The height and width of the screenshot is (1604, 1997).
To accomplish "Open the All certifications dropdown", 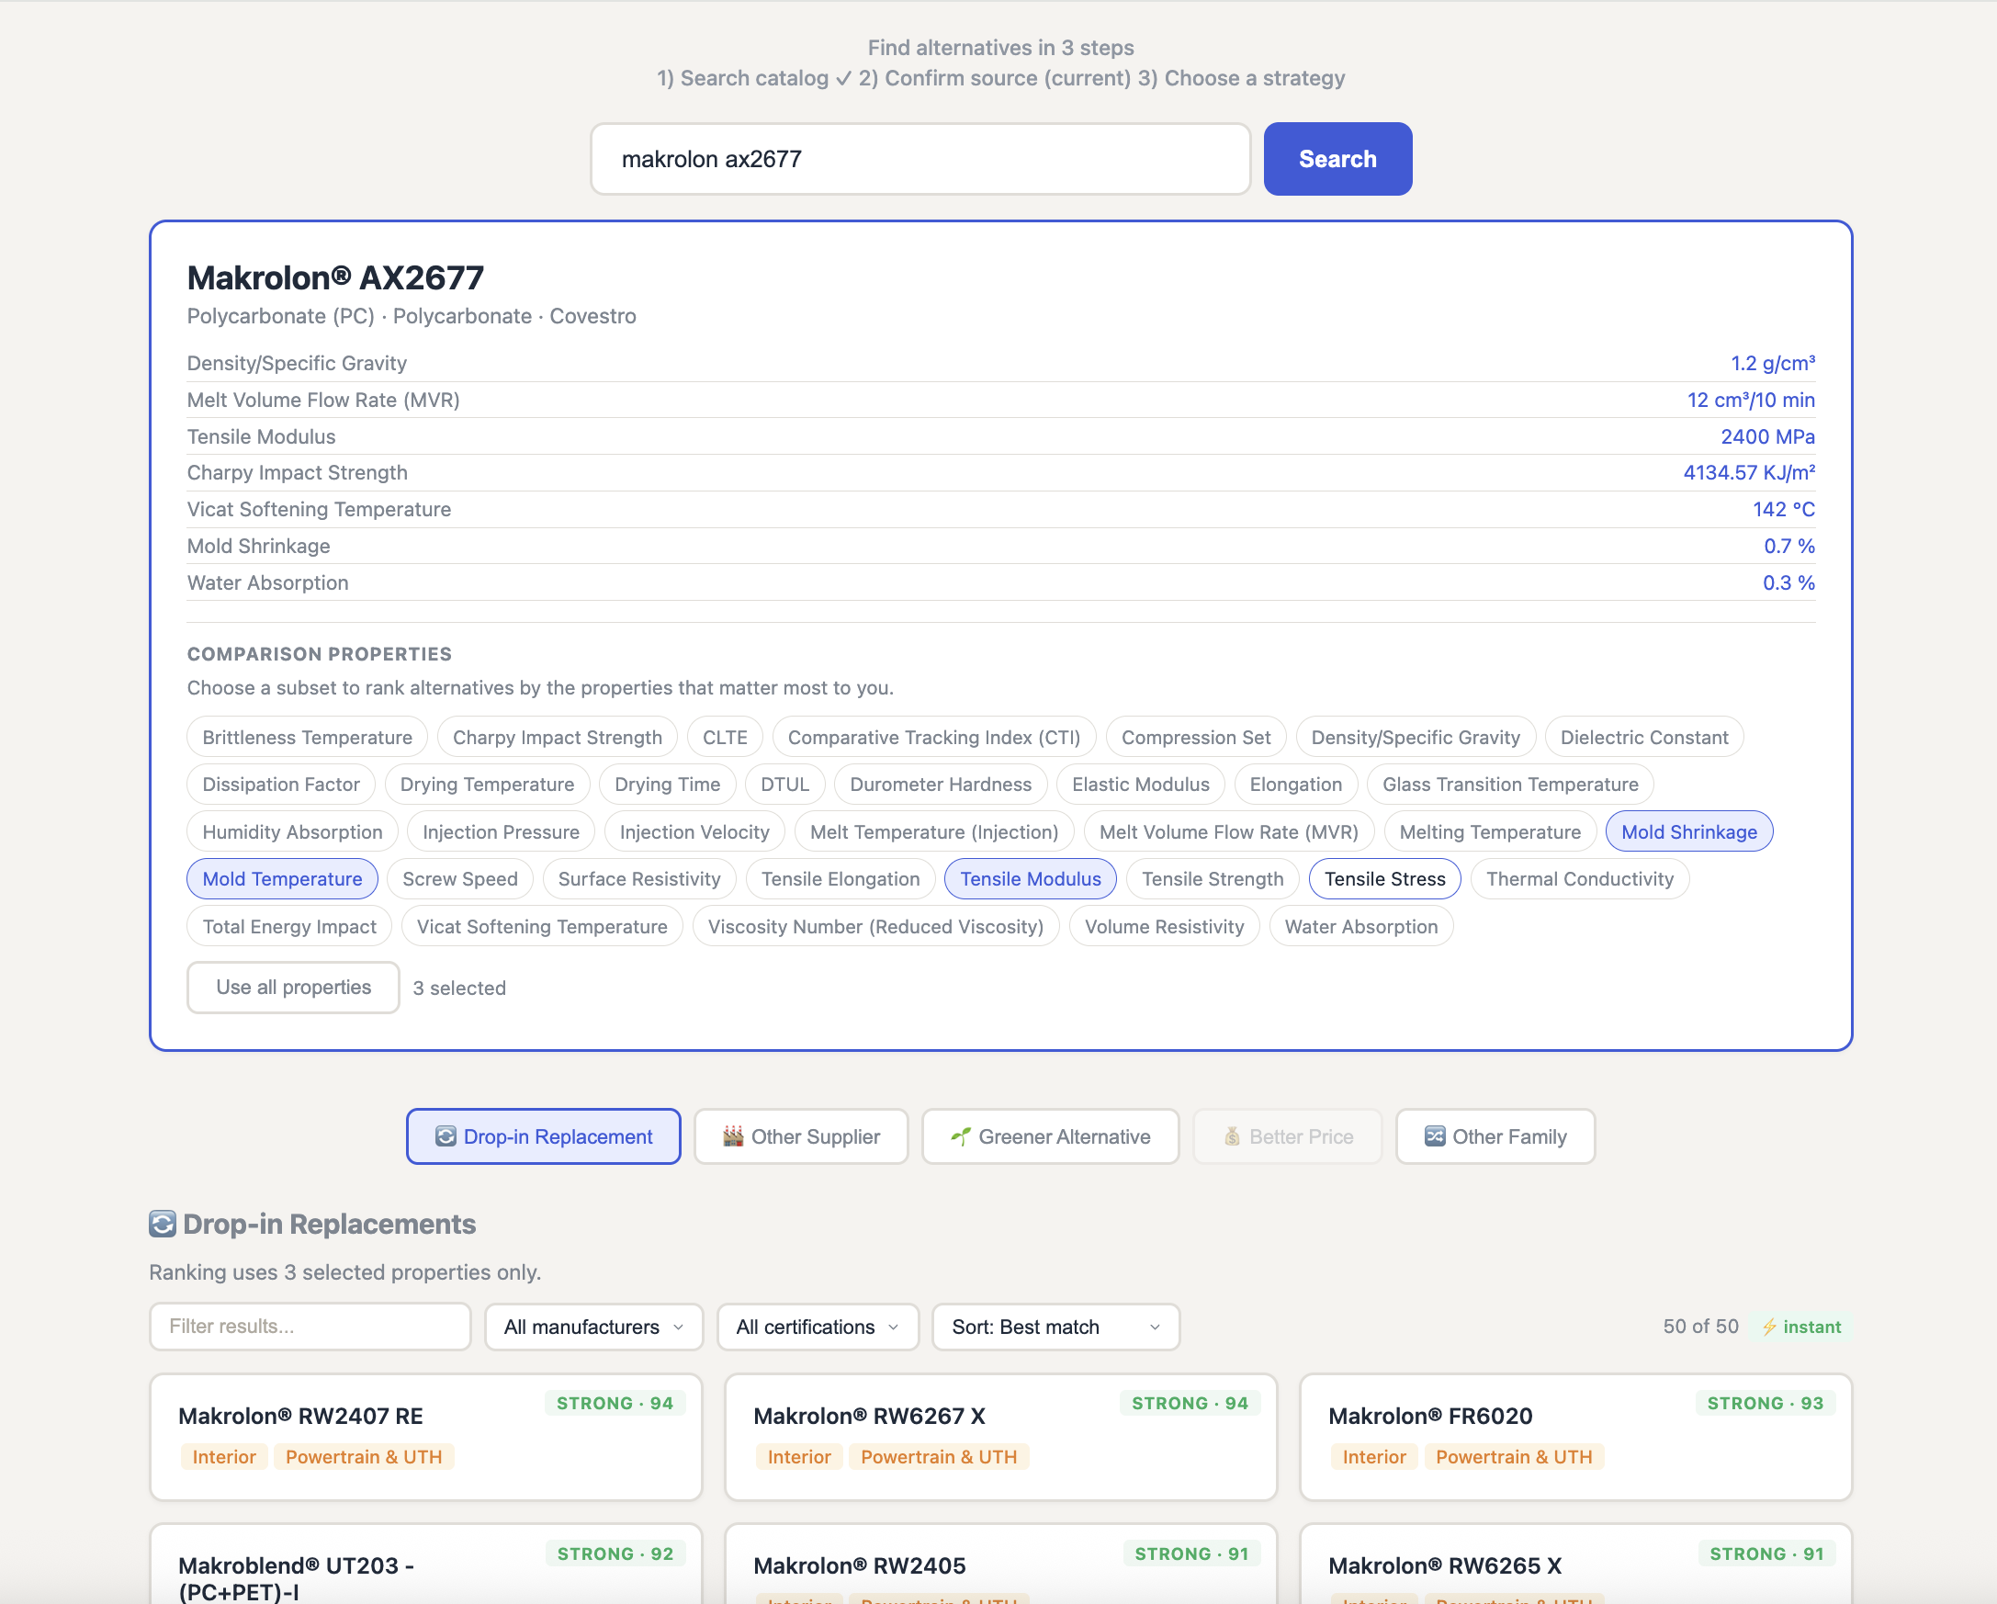I will pyautogui.click(x=818, y=1327).
